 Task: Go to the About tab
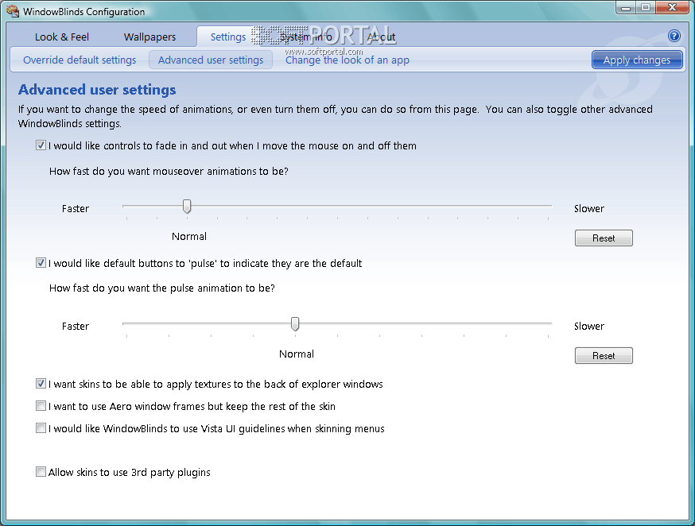click(381, 37)
